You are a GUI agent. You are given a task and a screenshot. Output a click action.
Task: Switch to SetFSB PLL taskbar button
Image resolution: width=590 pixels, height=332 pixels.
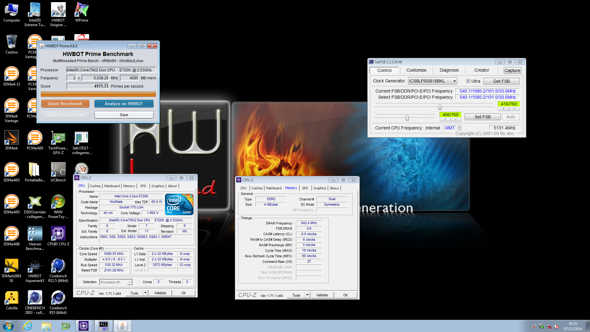(104, 326)
